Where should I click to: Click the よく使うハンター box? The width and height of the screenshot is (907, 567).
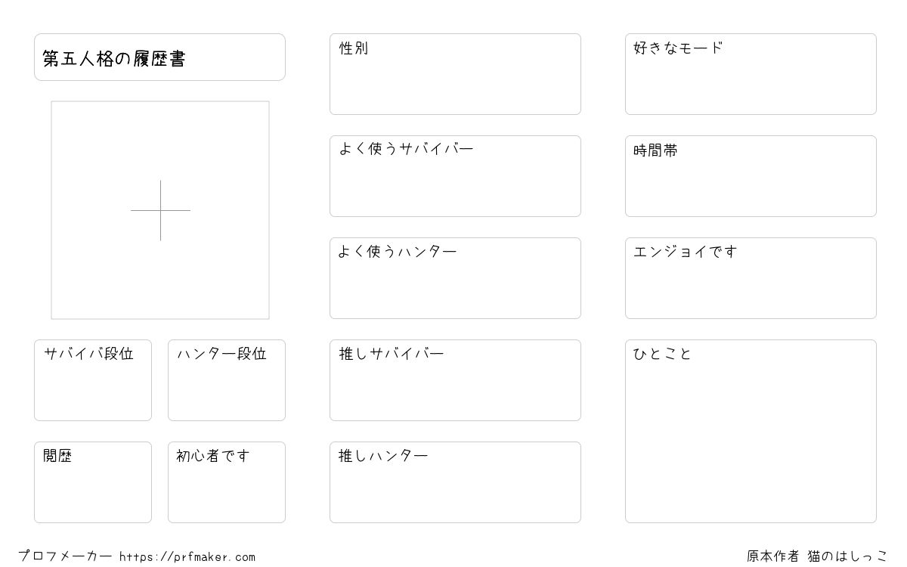pyautogui.click(x=455, y=278)
